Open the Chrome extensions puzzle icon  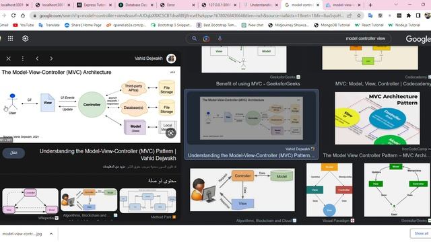pyautogui.click(x=409, y=15)
